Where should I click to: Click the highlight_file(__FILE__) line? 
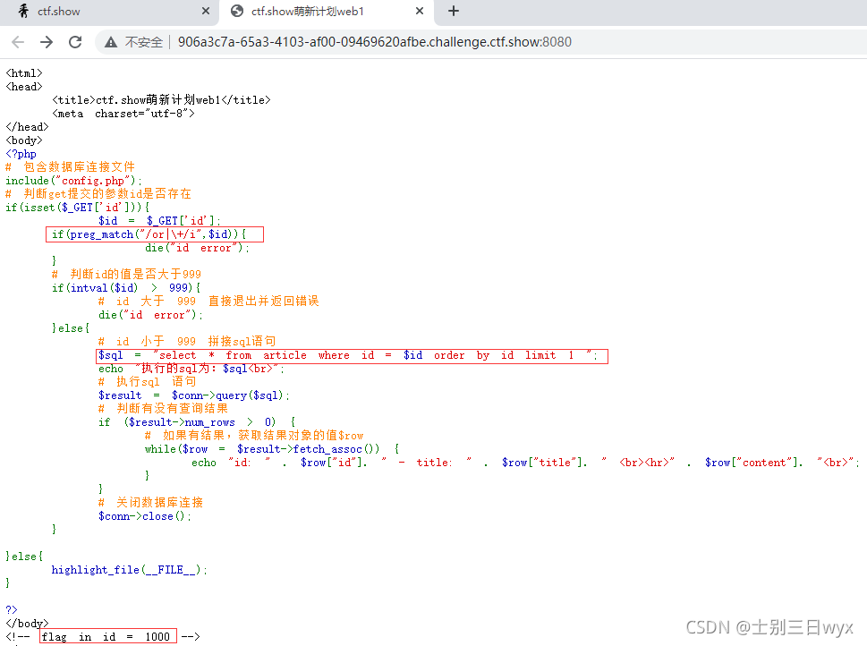(x=130, y=570)
